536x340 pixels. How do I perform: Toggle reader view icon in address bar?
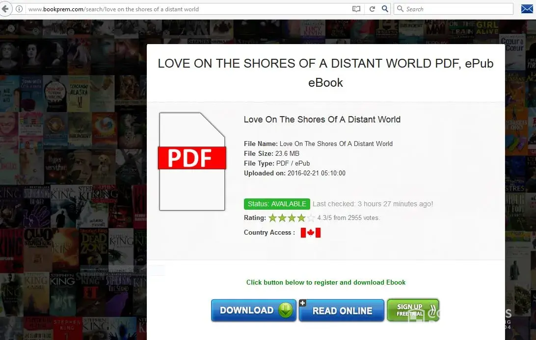[356, 9]
